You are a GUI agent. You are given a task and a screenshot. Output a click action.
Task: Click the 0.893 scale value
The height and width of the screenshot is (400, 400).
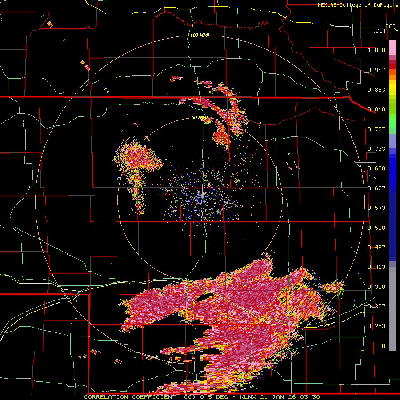[376, 89]
